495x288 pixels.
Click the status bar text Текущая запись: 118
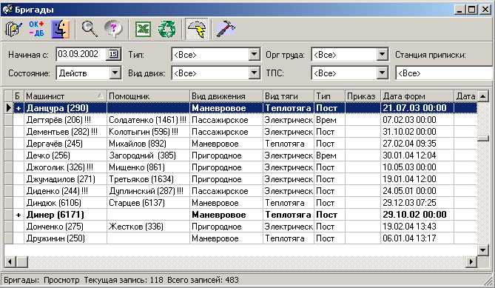pyautogui.click(x=124, y=280)
